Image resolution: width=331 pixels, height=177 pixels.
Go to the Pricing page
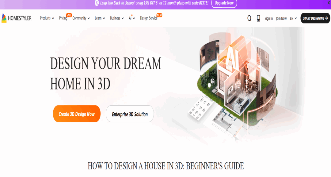[63, 18]
